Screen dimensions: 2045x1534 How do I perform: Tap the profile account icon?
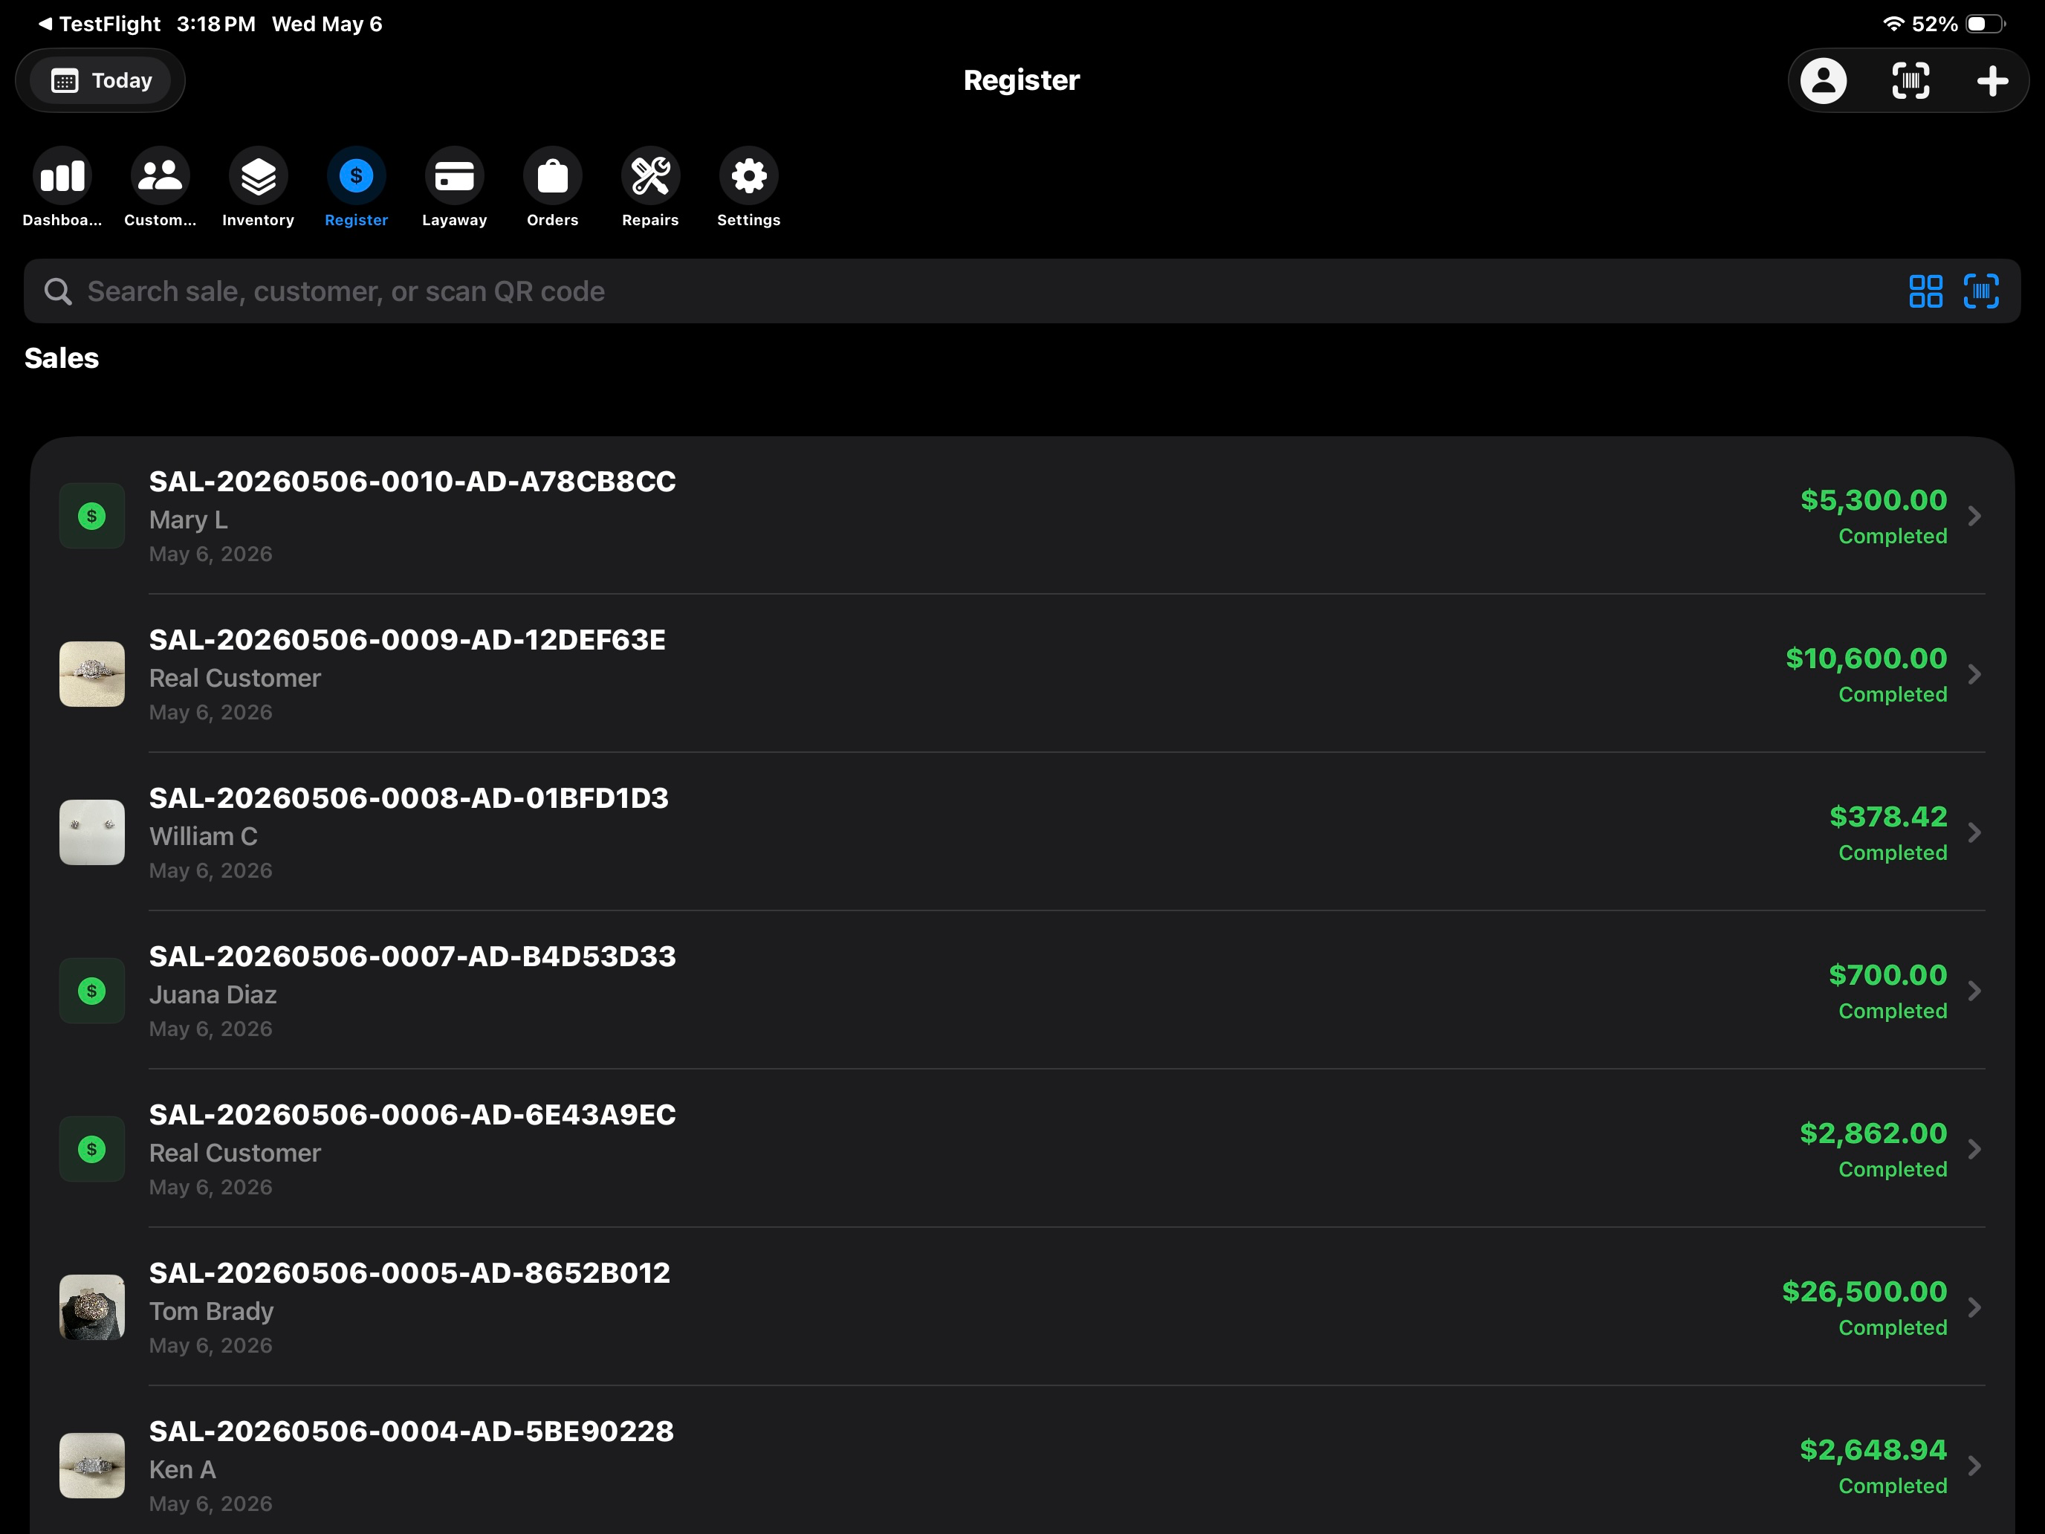click(1823, 80)
